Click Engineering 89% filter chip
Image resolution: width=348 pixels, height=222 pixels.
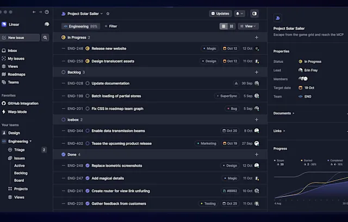click(x=80, y=27)
